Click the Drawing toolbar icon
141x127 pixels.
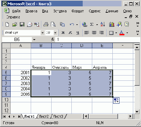coord(119,24)
